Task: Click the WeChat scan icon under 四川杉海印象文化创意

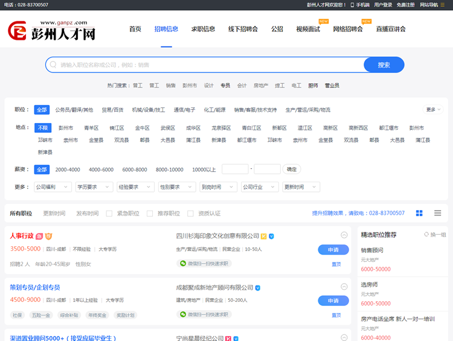Action: [x=182, y=264]
